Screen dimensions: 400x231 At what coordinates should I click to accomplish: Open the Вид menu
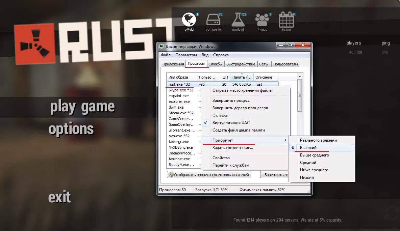click(x=205, y=55)
